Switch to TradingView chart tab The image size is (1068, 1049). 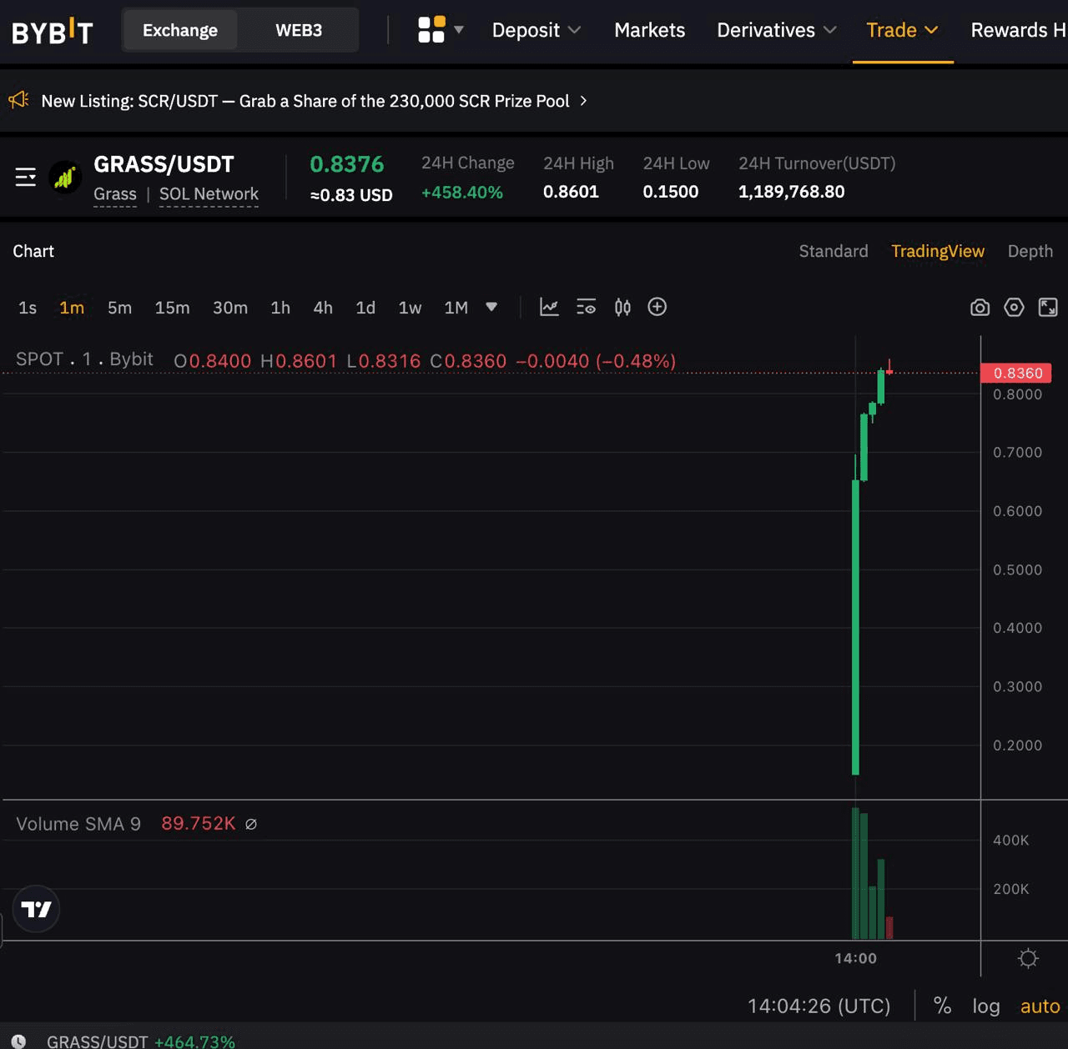(938, 251)
